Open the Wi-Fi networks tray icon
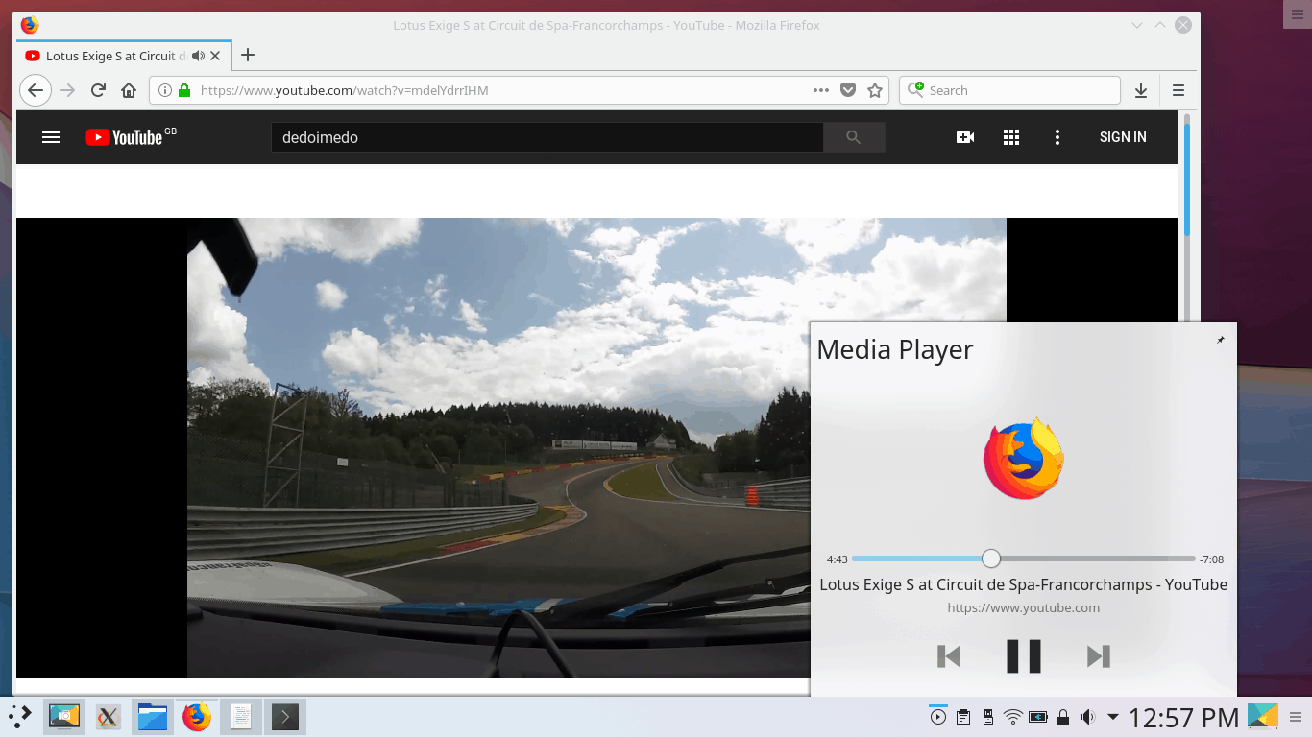The image size is (1312, 737). (1012, 717)
